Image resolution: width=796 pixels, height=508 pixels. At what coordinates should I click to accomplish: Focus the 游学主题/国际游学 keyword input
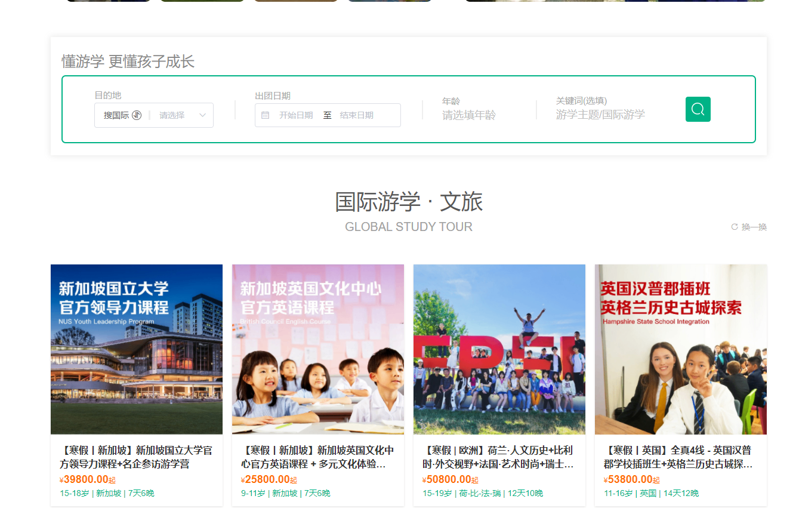600,115
